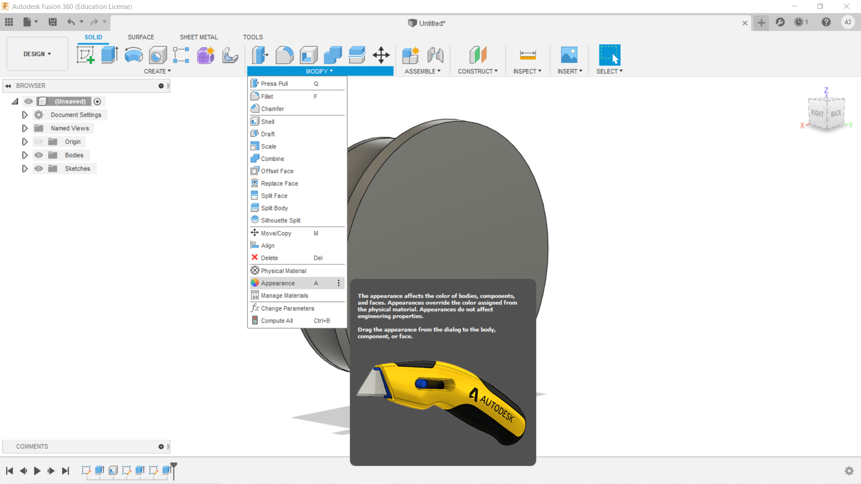This screenshot has width=861, height=484.
Task: Open the DESIGN workspace dropdown
Action: [37, 54]
